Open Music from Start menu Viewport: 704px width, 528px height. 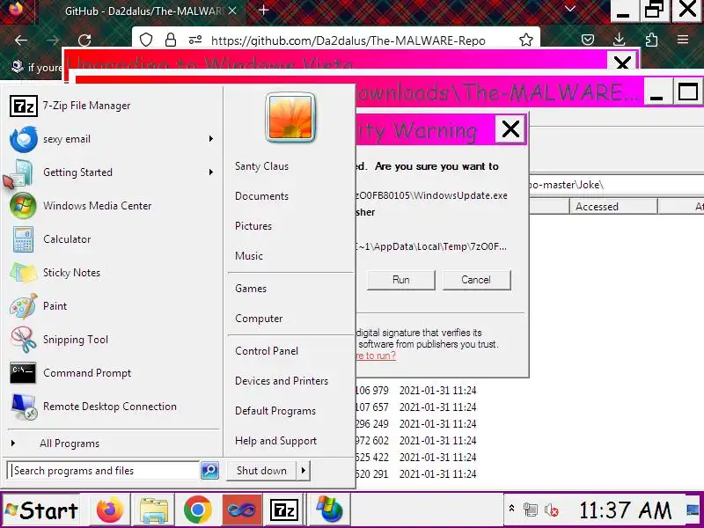pos(249,256)
